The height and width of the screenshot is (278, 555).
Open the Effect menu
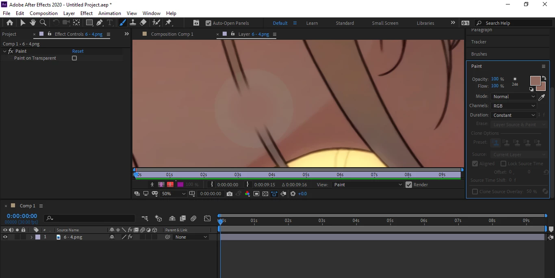click(x=87, y=13)
